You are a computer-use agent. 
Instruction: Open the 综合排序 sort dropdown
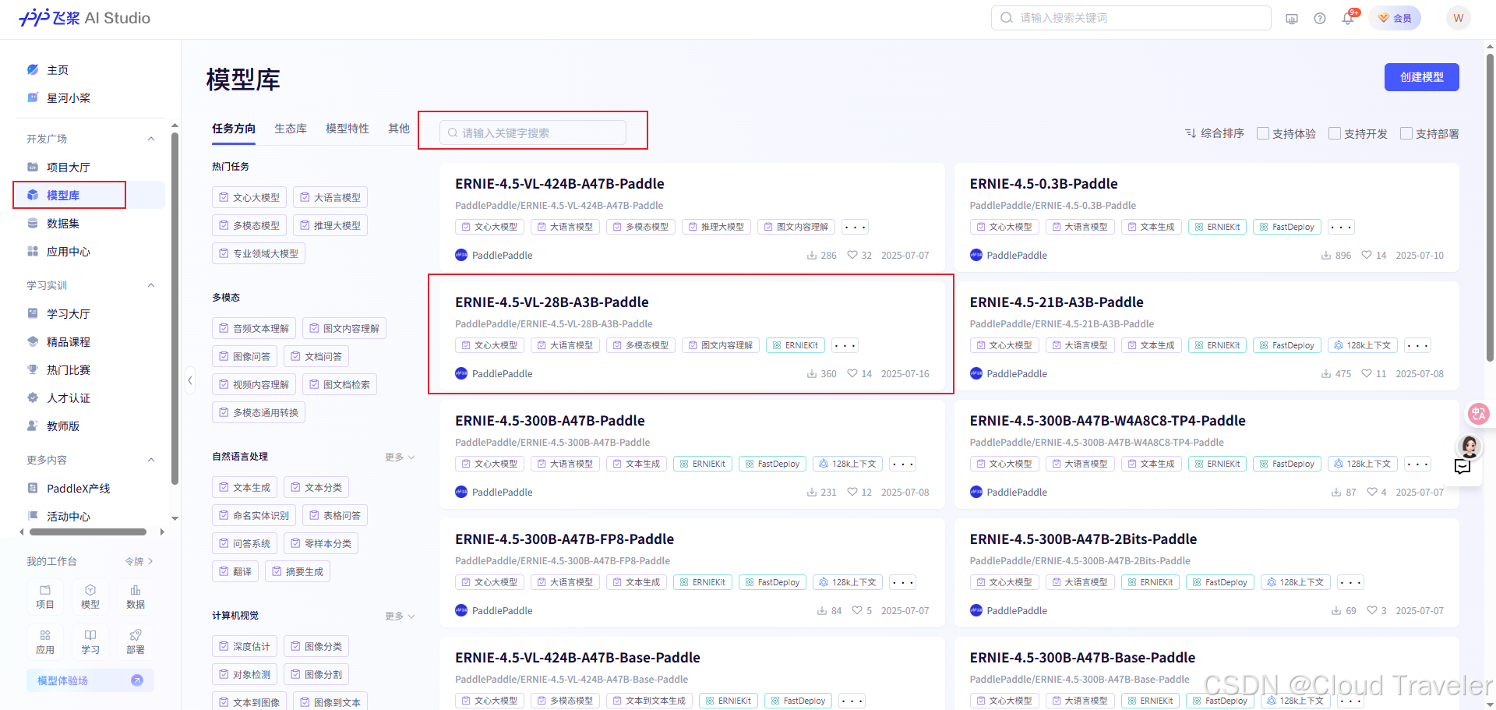click(x=1215, y=134)
